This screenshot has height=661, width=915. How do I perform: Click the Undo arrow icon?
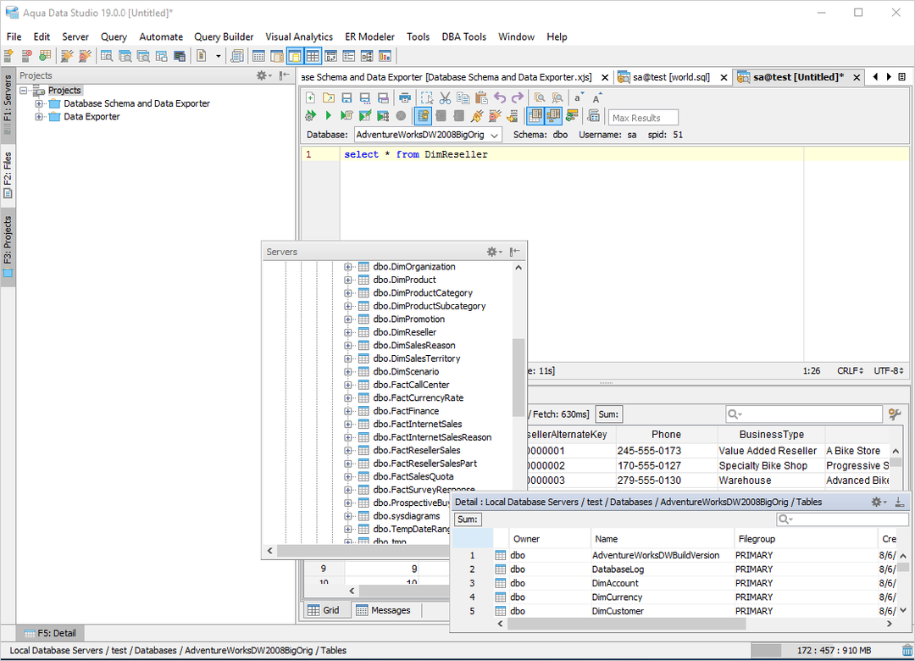(x=499, y=97)
